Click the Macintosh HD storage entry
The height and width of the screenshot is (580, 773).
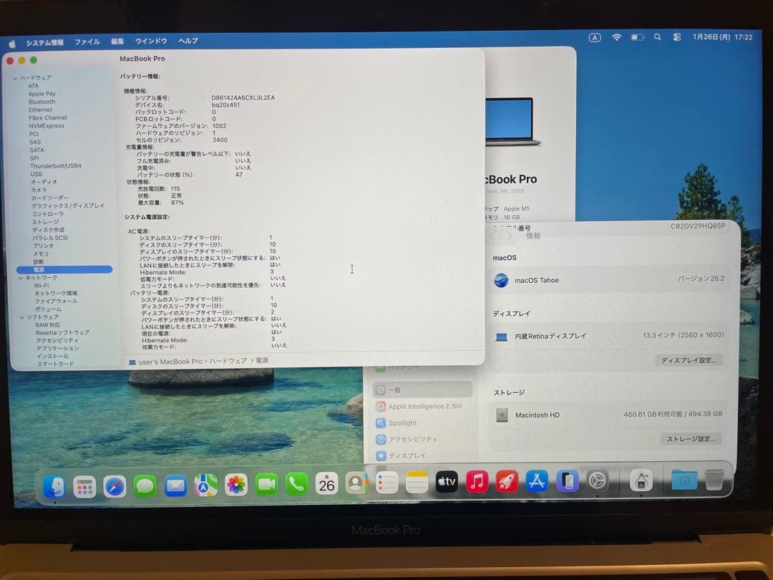537,415
